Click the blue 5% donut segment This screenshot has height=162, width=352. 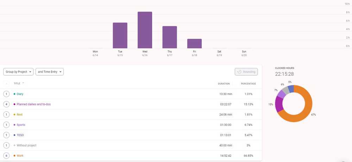tap(291, 88)
